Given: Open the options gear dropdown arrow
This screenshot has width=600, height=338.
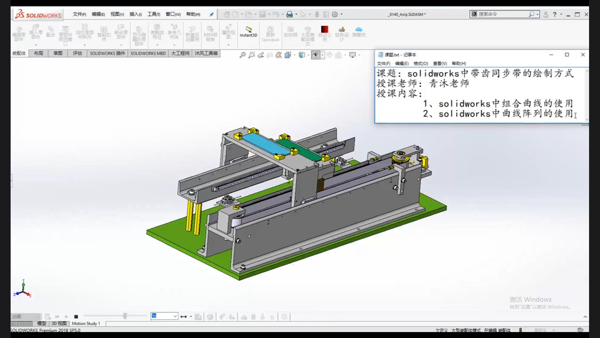Looking at the screenshot, I should (342, 14).
